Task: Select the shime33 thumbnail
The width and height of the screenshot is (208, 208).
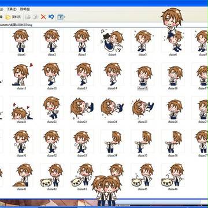Action: point(82,142)
